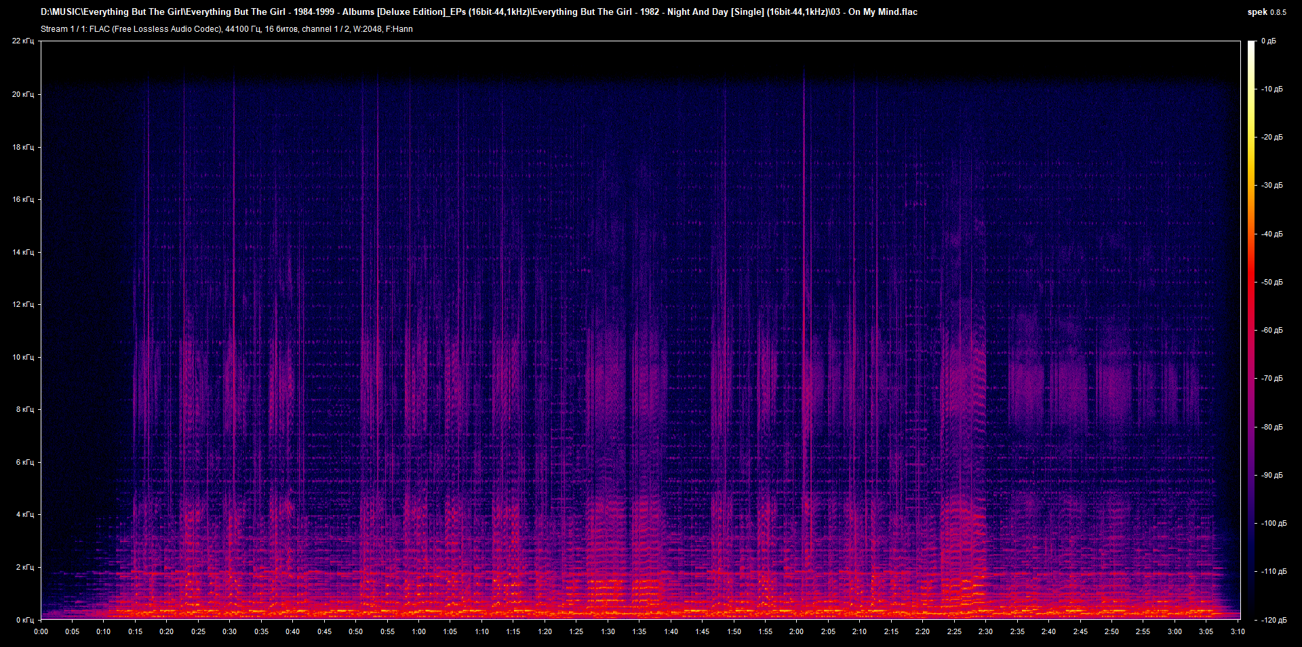Click the 16 кГц frequency label
This screenshot has height=647, width=1302.
(x=23, y=199)
